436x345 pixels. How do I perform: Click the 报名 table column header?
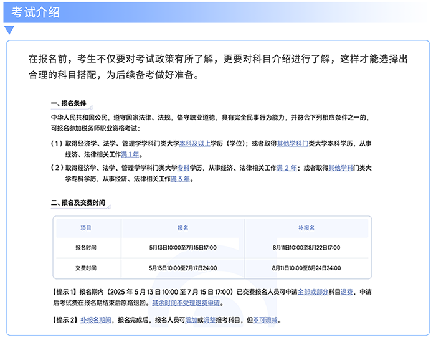(182, 228)
